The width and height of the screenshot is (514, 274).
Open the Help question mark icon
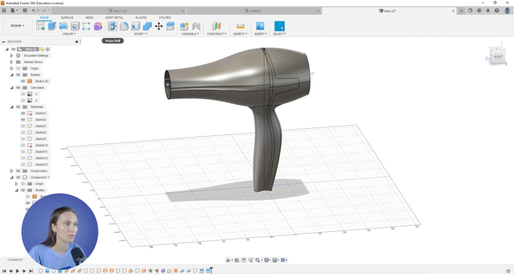(x=496, y=10)
